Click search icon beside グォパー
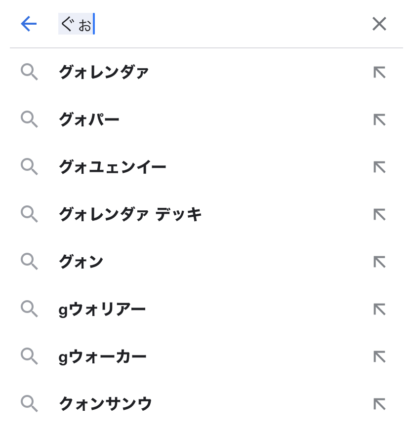This screenshot has width=409, height=430. [29, 120]
